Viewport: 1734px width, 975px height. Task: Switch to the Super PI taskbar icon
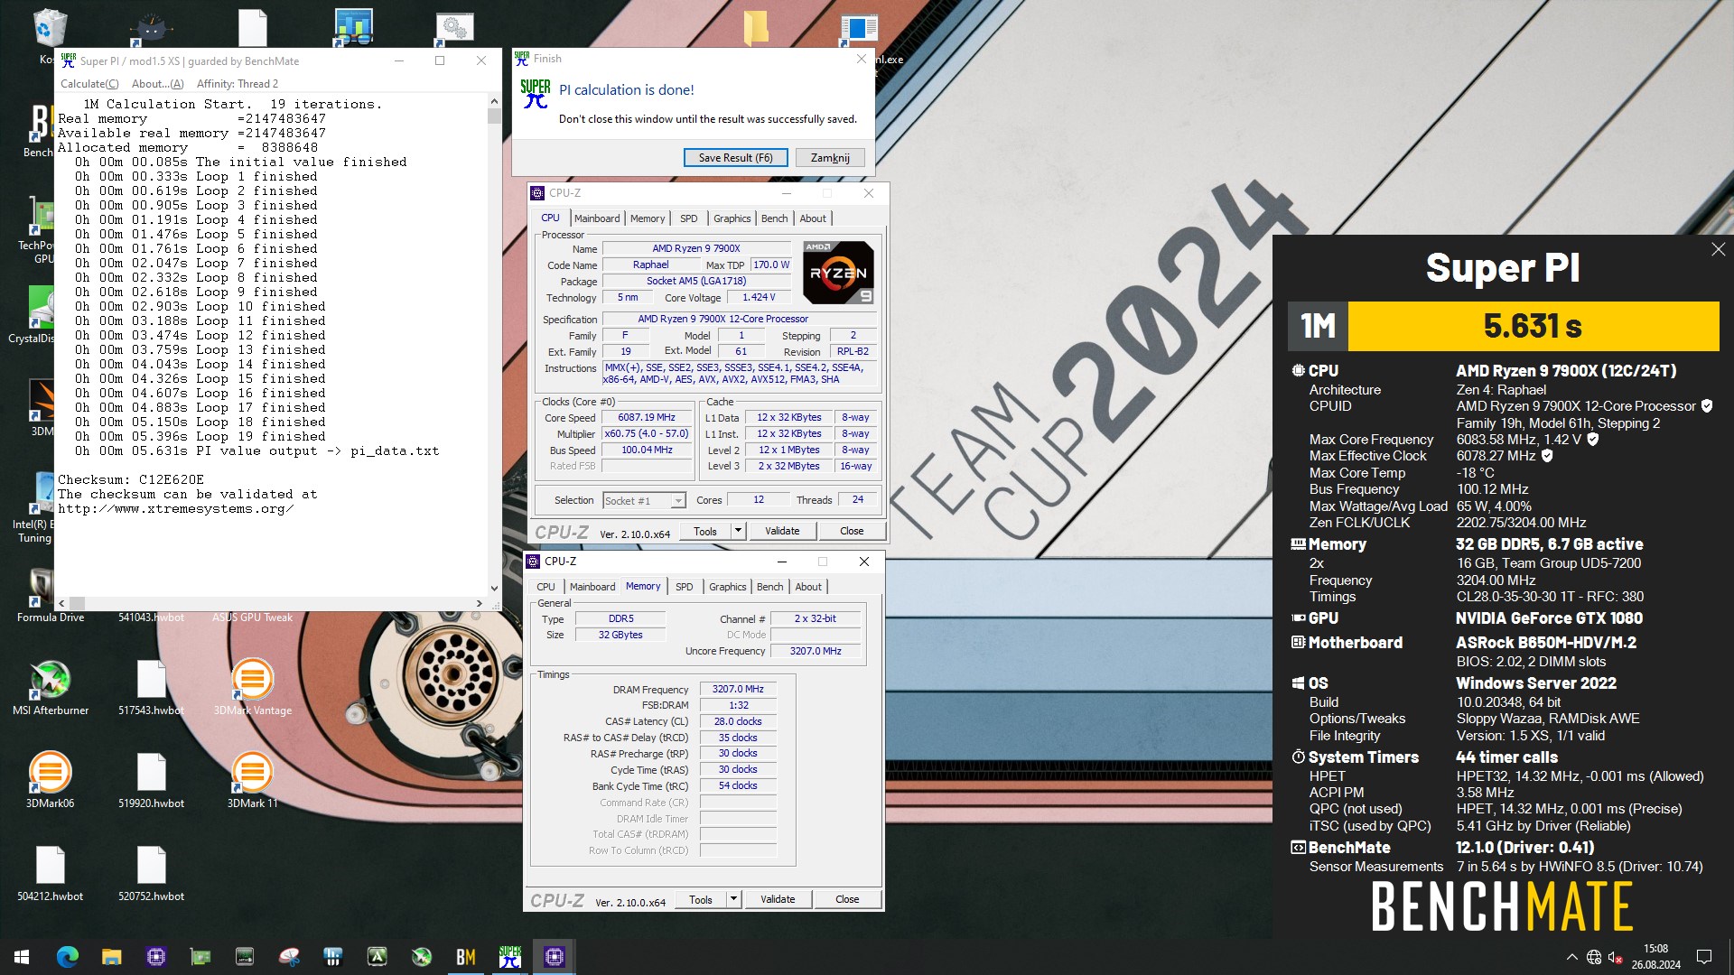click(509, 956)
